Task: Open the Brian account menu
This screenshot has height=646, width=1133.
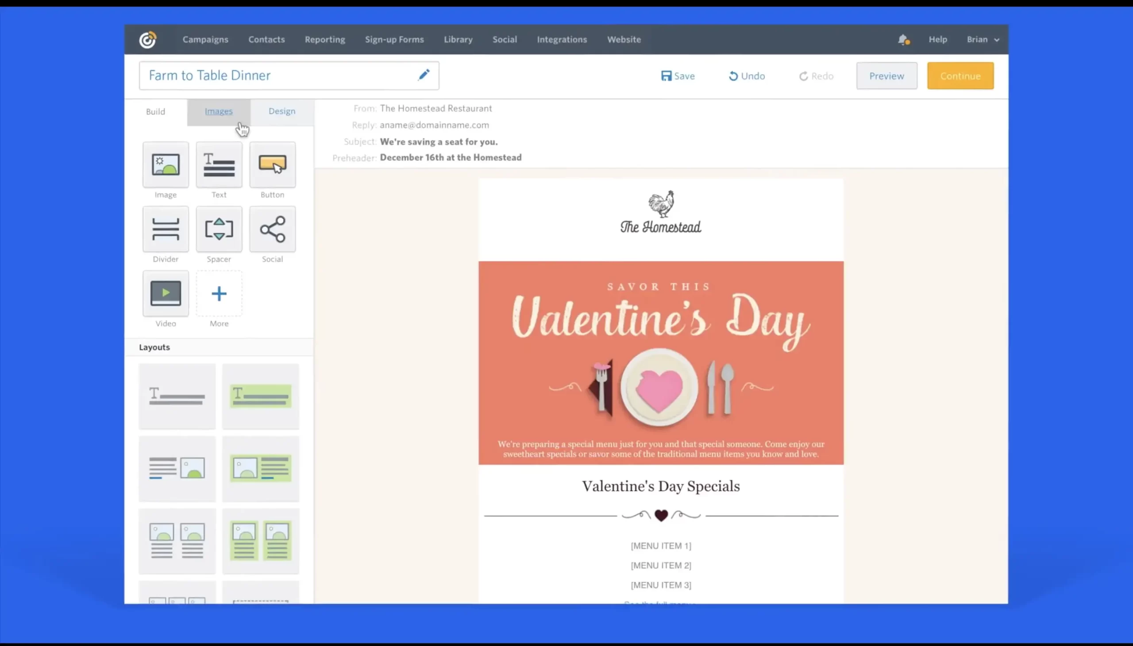Action: 982,39
